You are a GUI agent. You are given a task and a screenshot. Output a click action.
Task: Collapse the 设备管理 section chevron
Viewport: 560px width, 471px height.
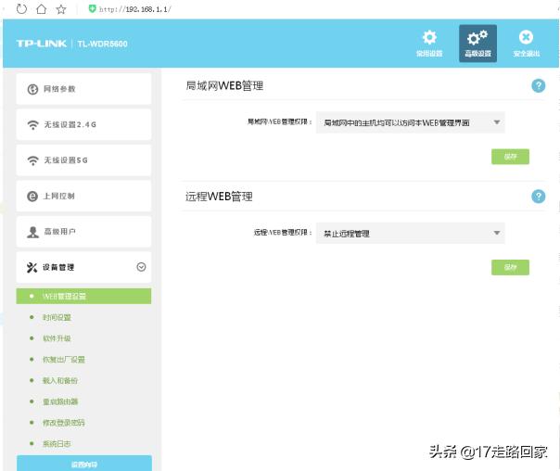[x=141, y=267]
